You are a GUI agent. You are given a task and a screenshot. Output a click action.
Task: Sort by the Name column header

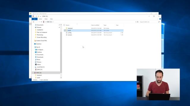tap(68, 25)
